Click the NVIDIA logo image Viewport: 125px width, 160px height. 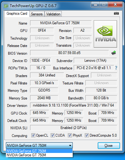click(x=105, y=34)
